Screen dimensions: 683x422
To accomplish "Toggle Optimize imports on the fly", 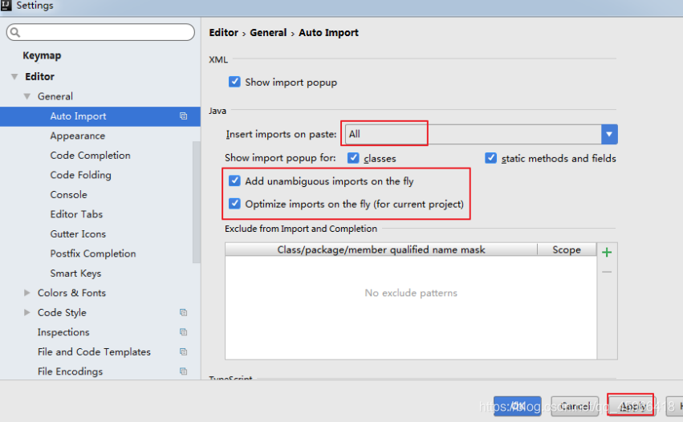I will 234,204.
